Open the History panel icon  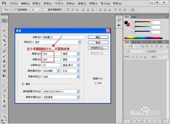119,20
